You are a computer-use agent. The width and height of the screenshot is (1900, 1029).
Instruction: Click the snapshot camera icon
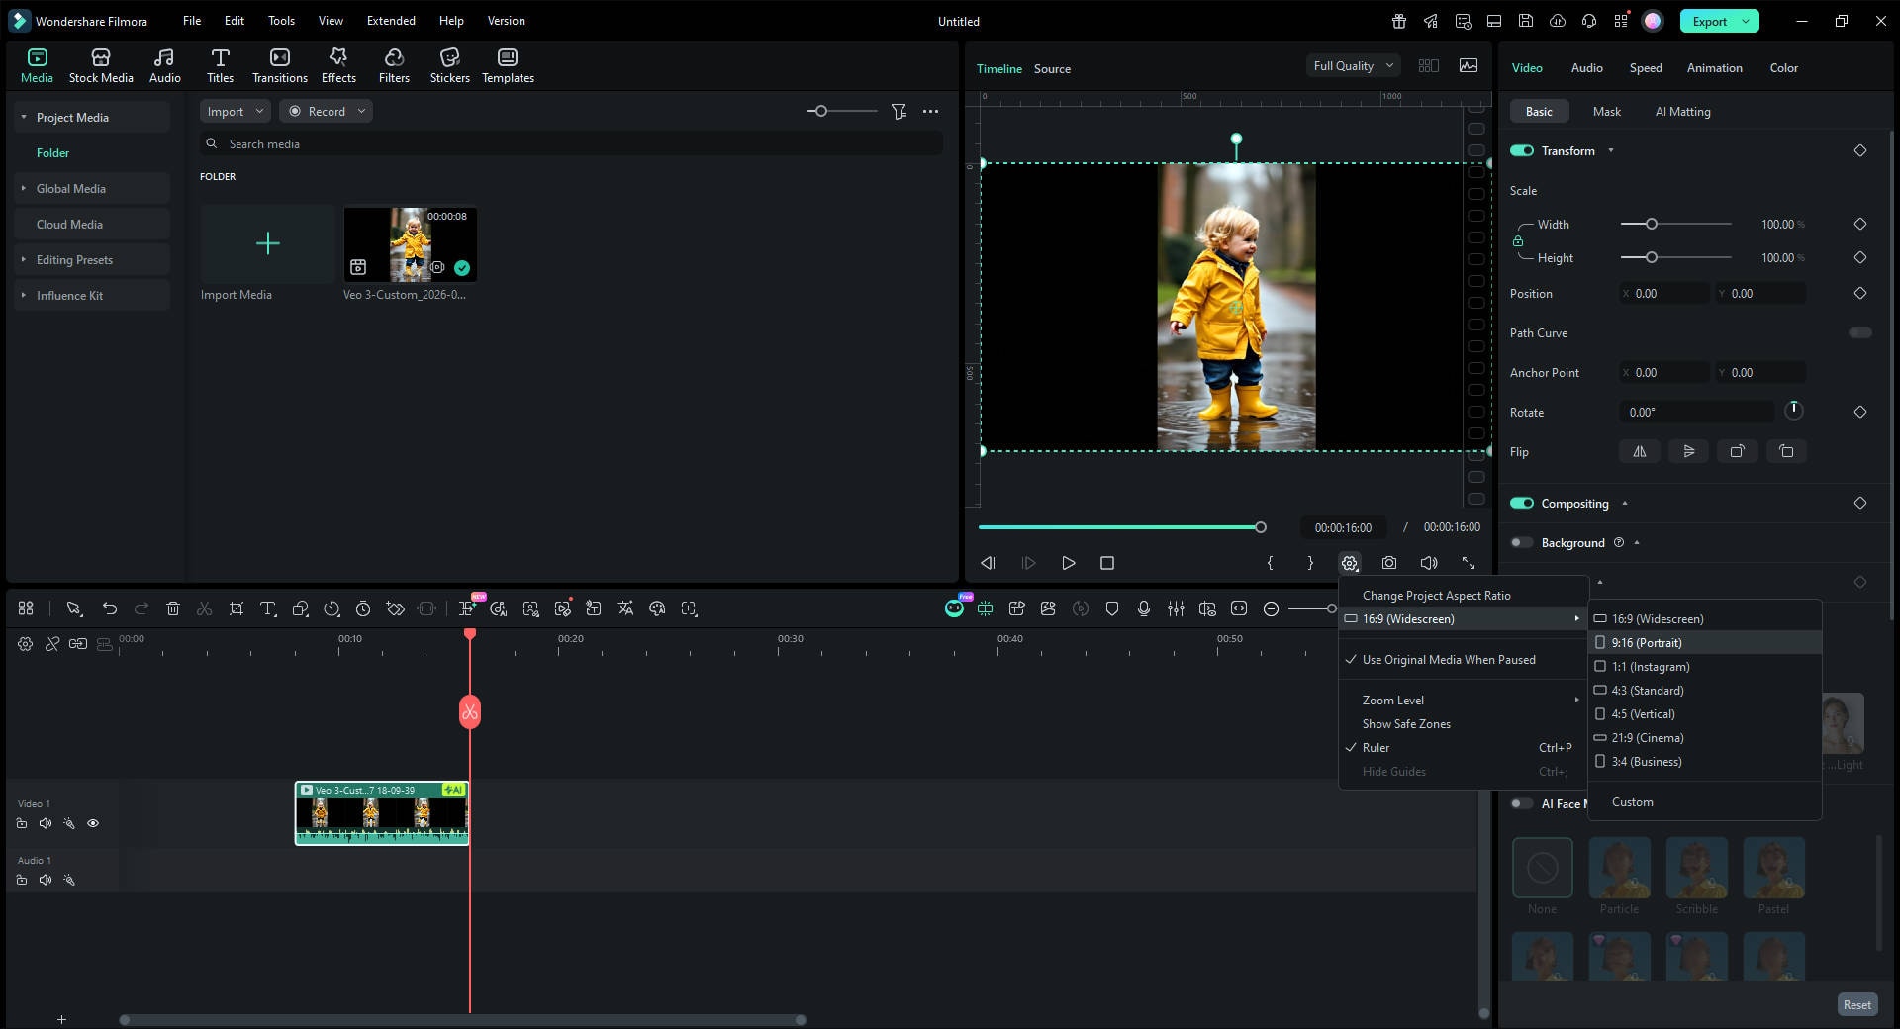click(1389, 563)
